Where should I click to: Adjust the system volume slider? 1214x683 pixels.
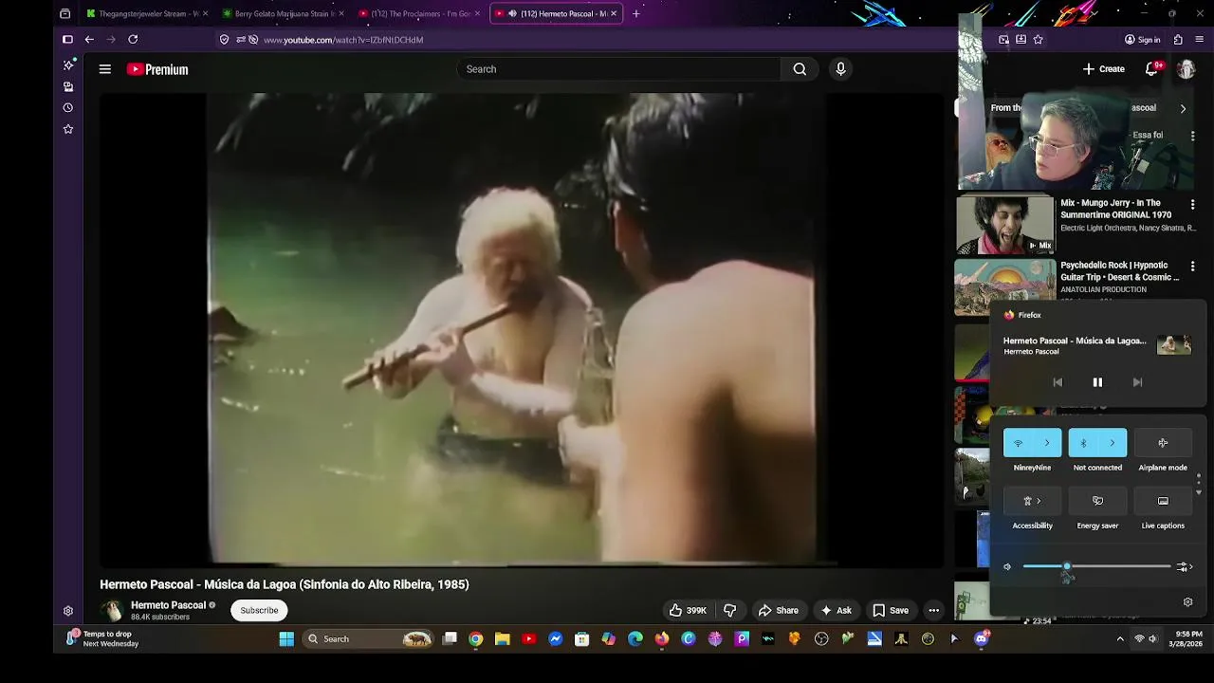[1096, 567]
